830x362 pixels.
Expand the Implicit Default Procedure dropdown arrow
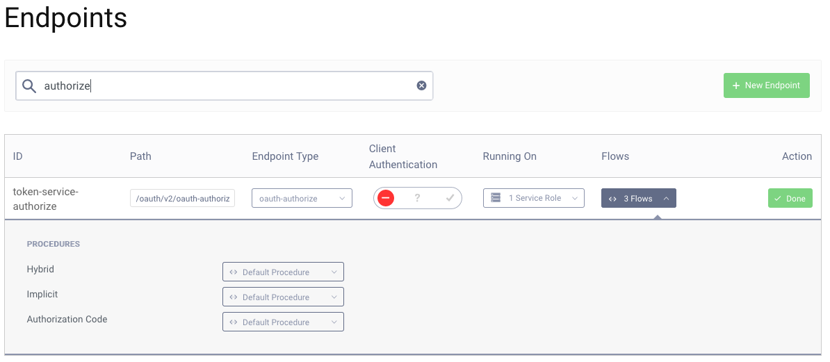pyautogui.click(x=334, y=297)
